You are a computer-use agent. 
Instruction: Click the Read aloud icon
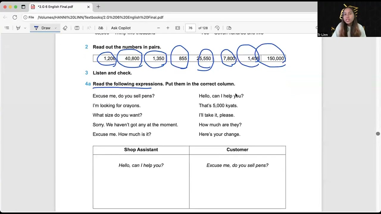[89, 28]
